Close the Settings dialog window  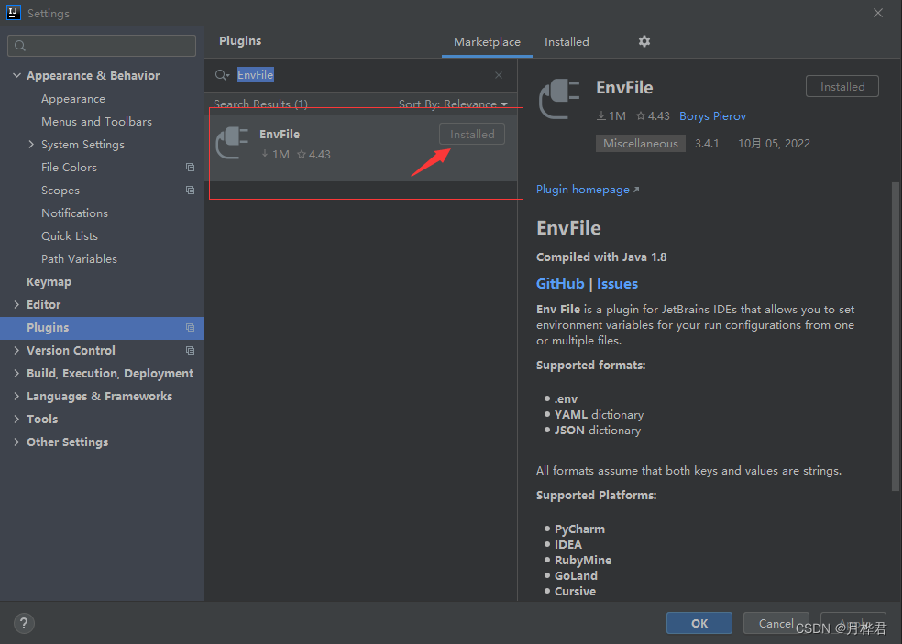878,13
